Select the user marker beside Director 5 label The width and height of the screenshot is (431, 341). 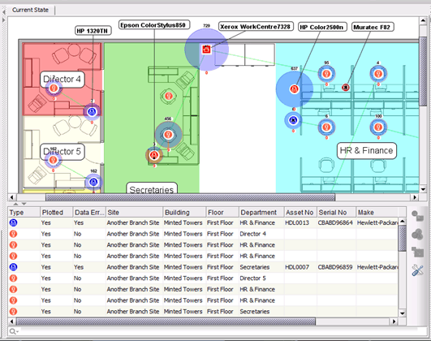coord(53,160)
